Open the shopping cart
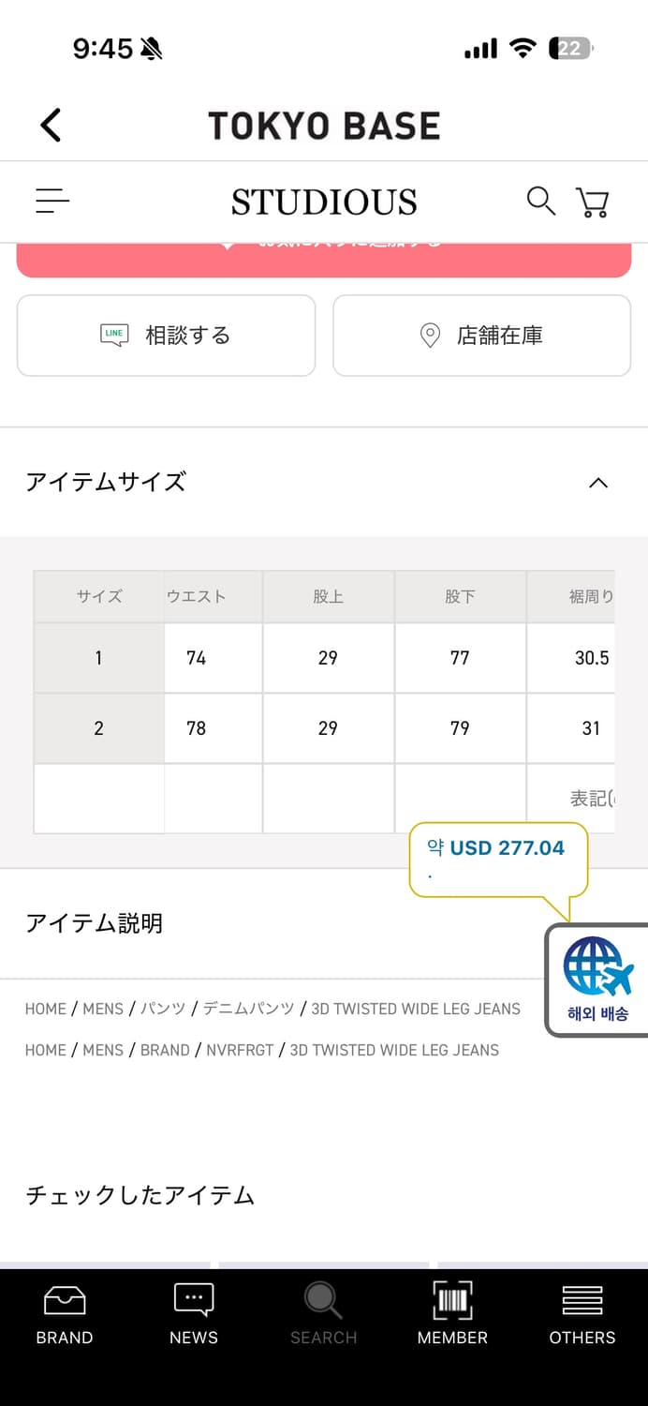Image resolution: width=648 pixels, height=1406 pixels. click(x=593, y=202)
